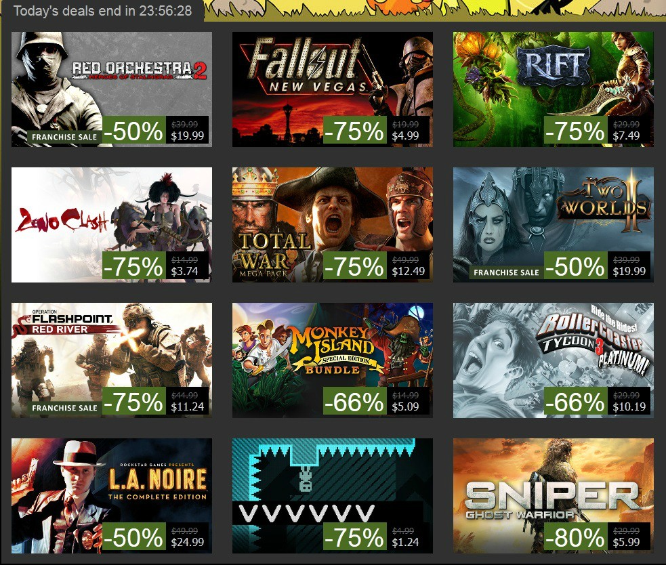Viewport: 666px width, 565px height.
Task: Open the Zeno Clash deal tile
Action: coord(112,225)
